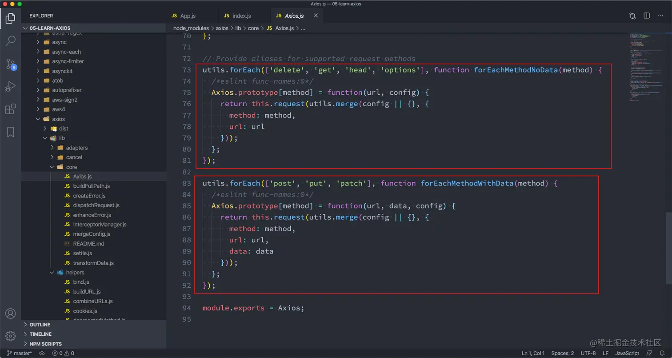
Task: Click JavaScript language mode selector
Action: point(627,353)
